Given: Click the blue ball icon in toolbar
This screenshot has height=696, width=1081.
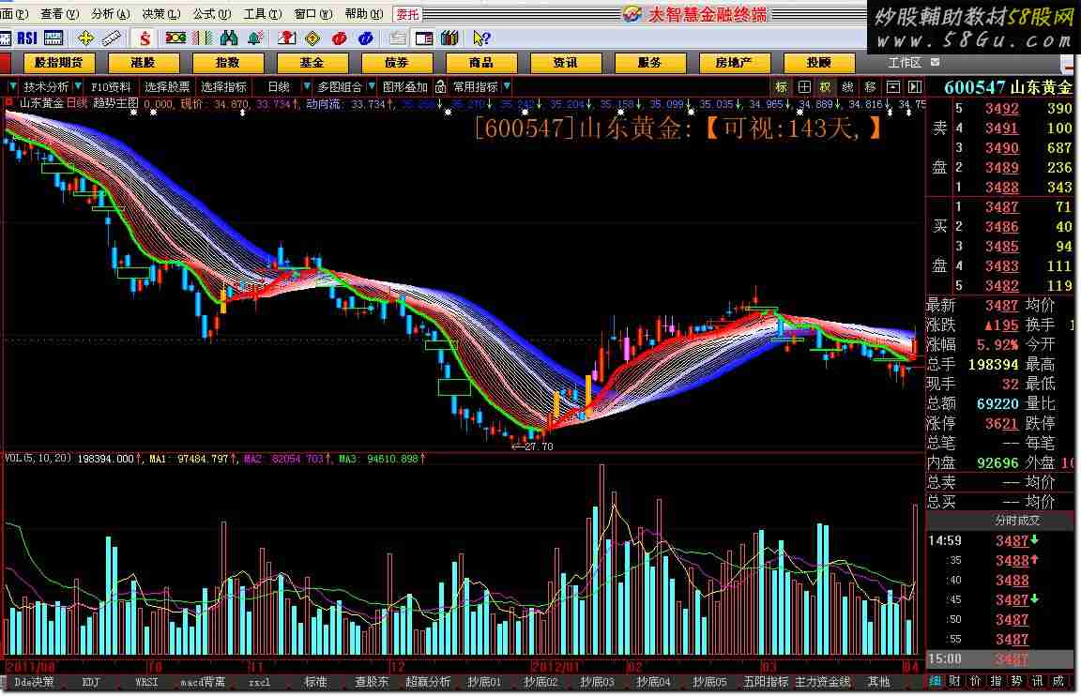Looking at the screenshot, I should (365, 38).
